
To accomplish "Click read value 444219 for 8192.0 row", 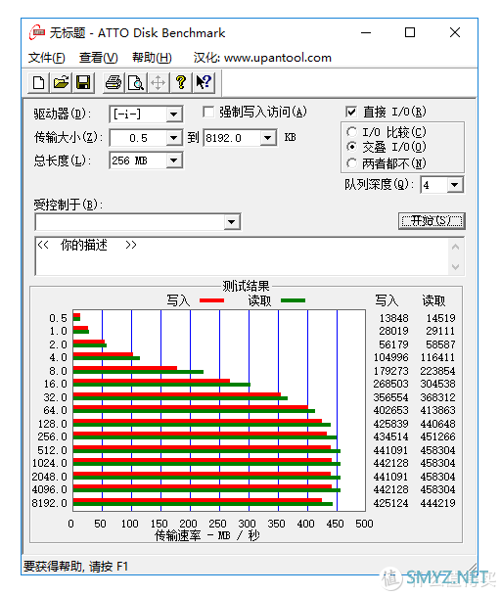I will click(438, 503).
